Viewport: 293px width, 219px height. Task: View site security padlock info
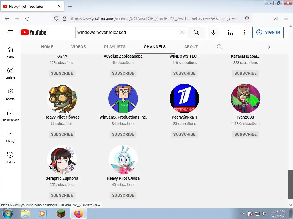tap(64, 18)
